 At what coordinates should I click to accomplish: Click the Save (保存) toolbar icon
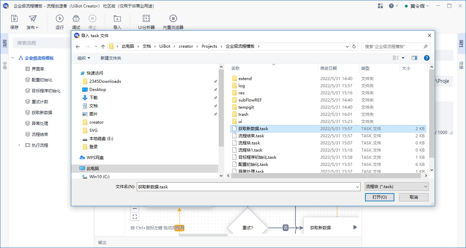pyautogui.click(x=14, y=18)
